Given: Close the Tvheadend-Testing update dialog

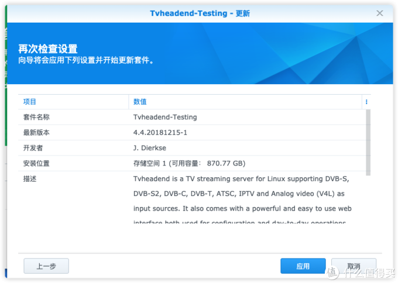Looking at the screenshot, I should 379,13.
